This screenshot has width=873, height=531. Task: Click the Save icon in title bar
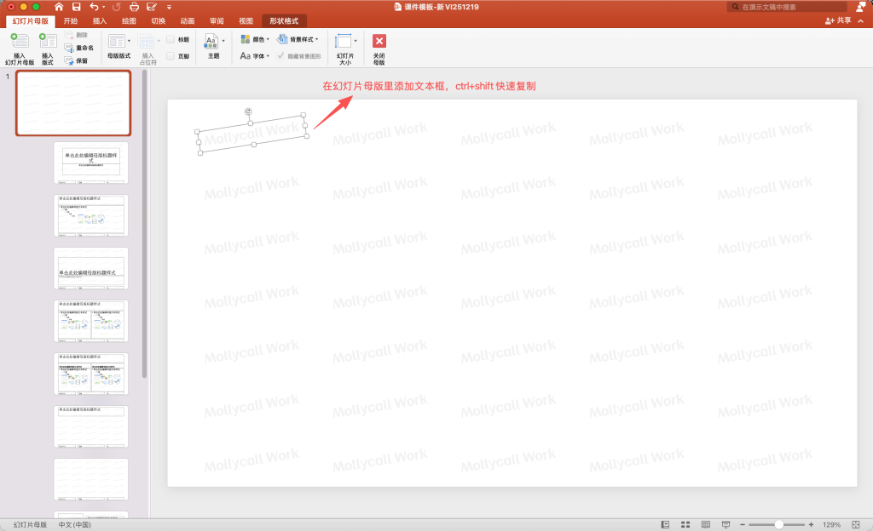pos(76,7)
